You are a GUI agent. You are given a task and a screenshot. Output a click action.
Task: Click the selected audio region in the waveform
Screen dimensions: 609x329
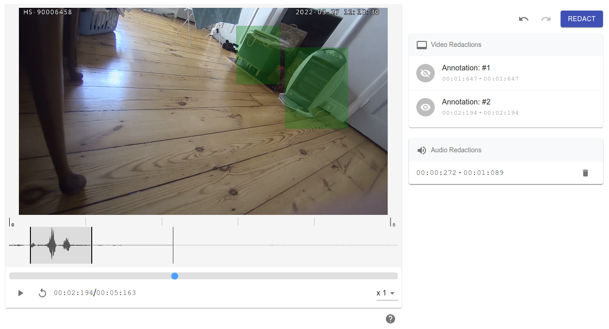pos(61,245)
